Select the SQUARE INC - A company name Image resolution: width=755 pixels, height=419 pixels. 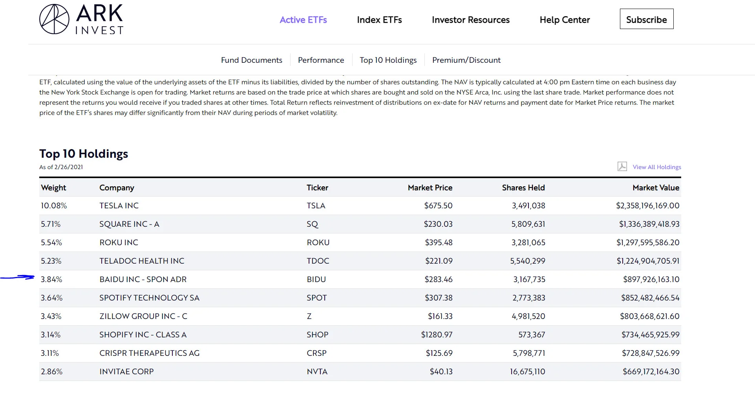point(129,224)
